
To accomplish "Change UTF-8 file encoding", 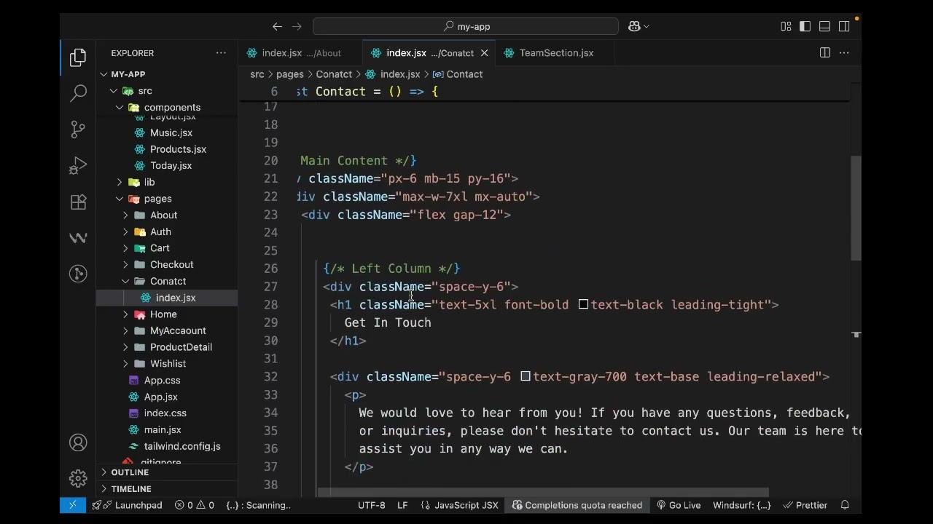I will (371, 505).
